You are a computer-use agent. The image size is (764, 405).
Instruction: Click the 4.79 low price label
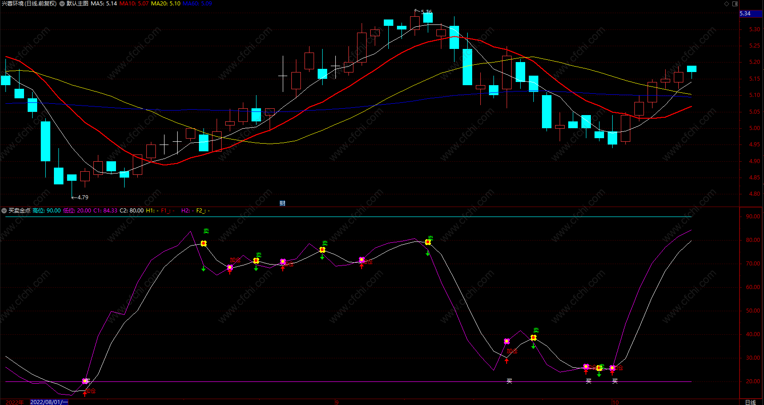pyautogui.click(x=83, y=198)
